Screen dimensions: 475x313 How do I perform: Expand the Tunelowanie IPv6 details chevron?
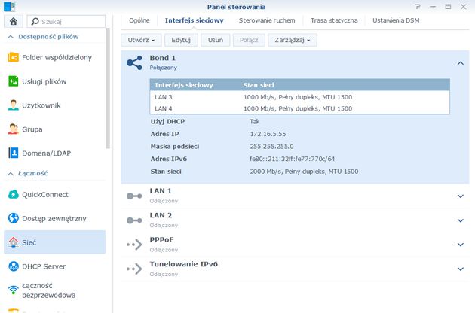click(461, 269)
